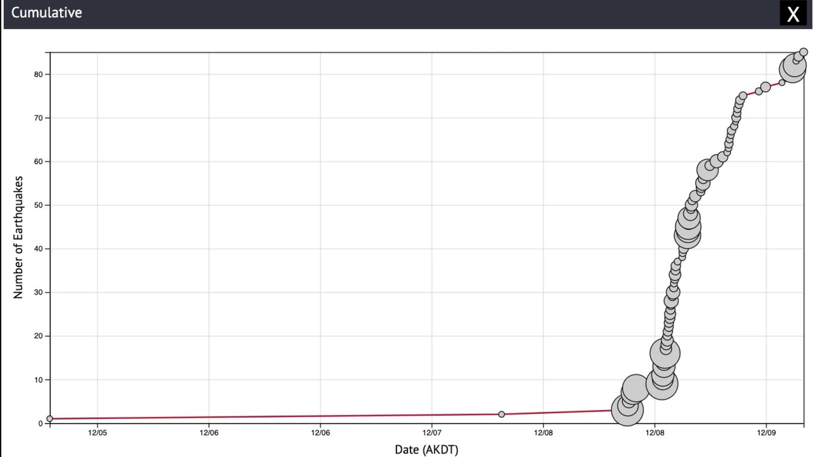Click the large earthquake circle at count 8
The width and height of the screenshot is (813, 457).
[x=636, y=388]
